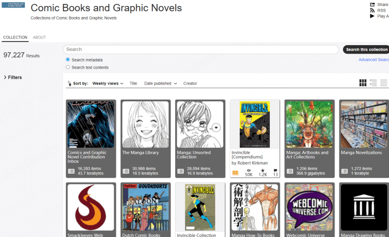Open the Webcomic Universe logo thumbnail
389x237 pixels.
[309, 207]
